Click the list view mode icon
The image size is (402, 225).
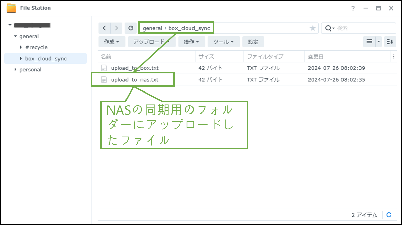369,41
